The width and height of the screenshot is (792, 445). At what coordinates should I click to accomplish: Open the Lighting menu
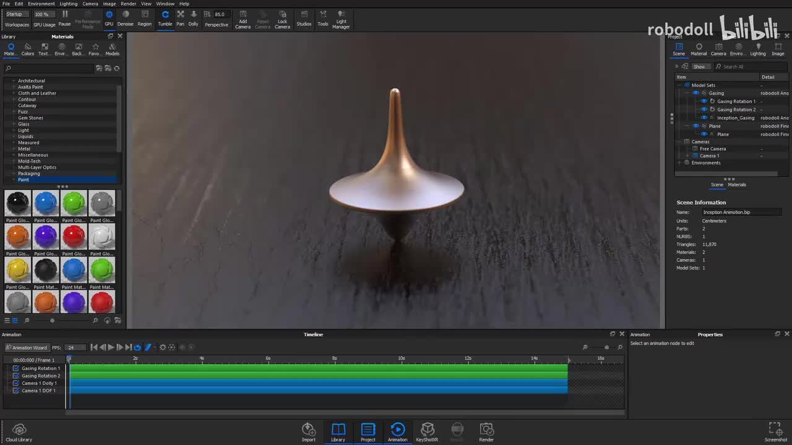coord(68,4)
